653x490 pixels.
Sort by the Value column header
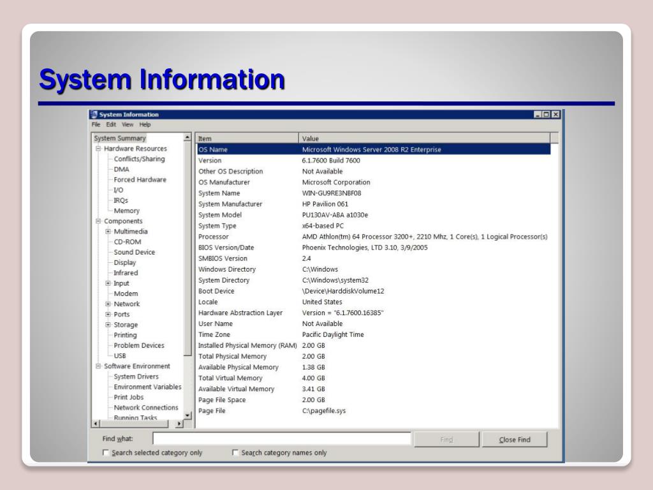tap(424, 138)
